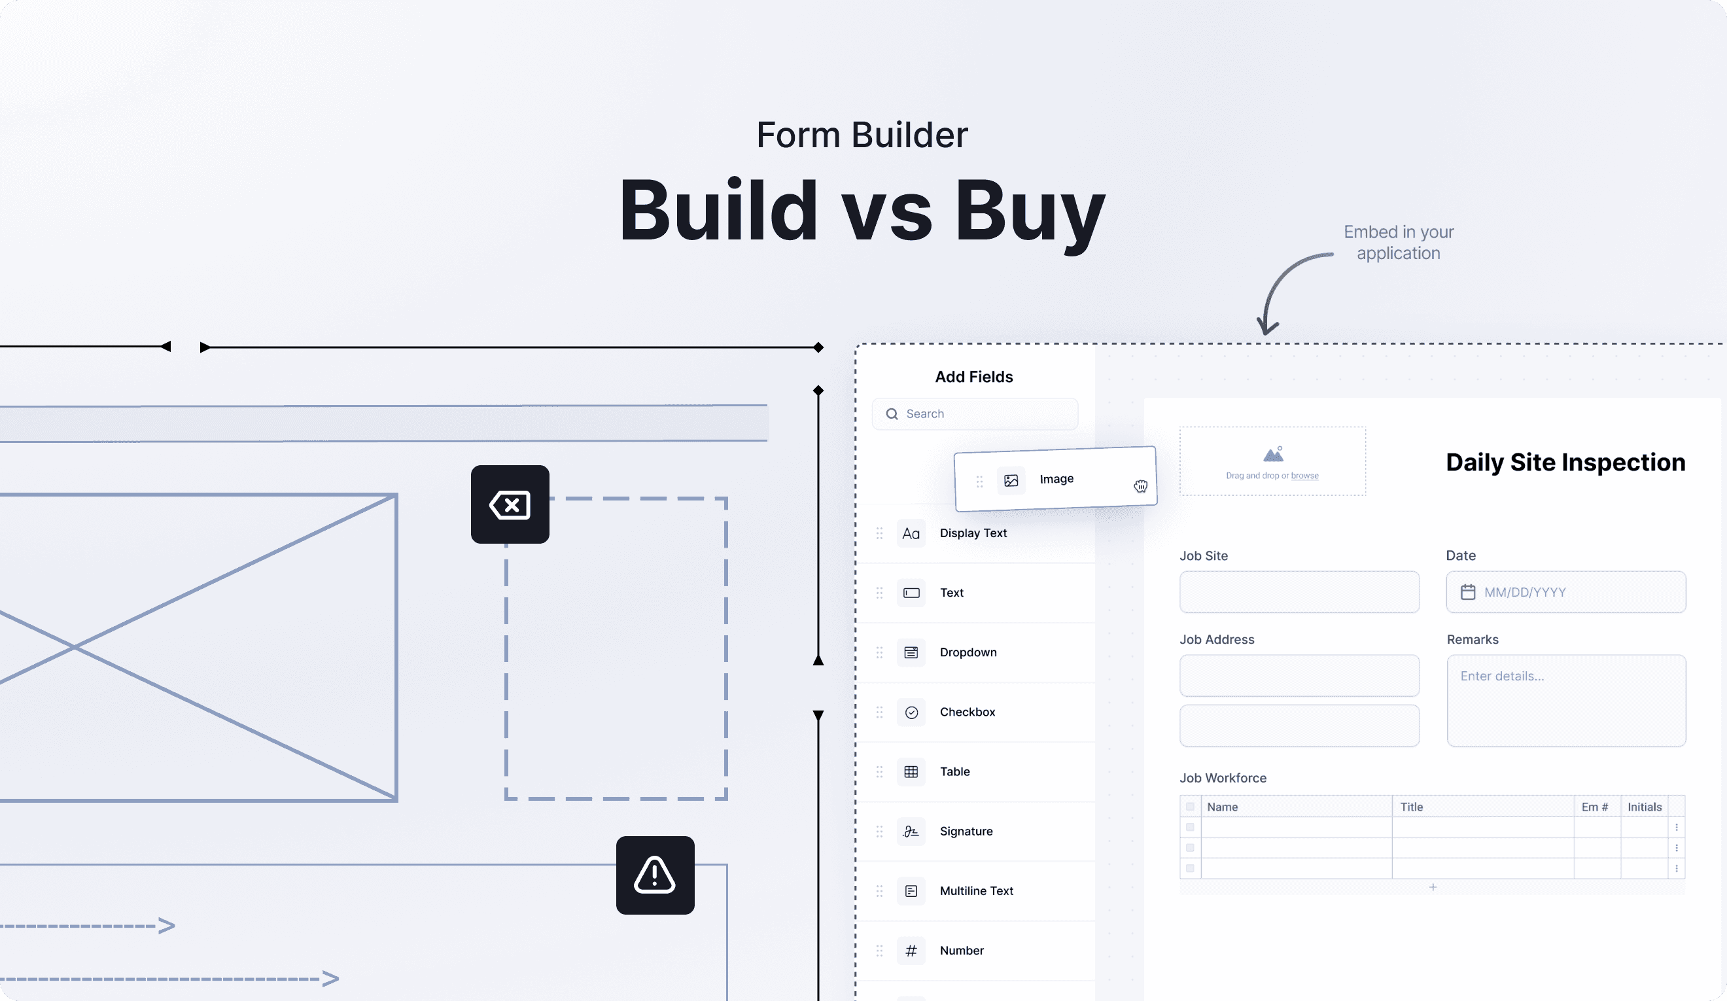Click the warning/alert icon element
The image size is (1727, 1001).
655,875
